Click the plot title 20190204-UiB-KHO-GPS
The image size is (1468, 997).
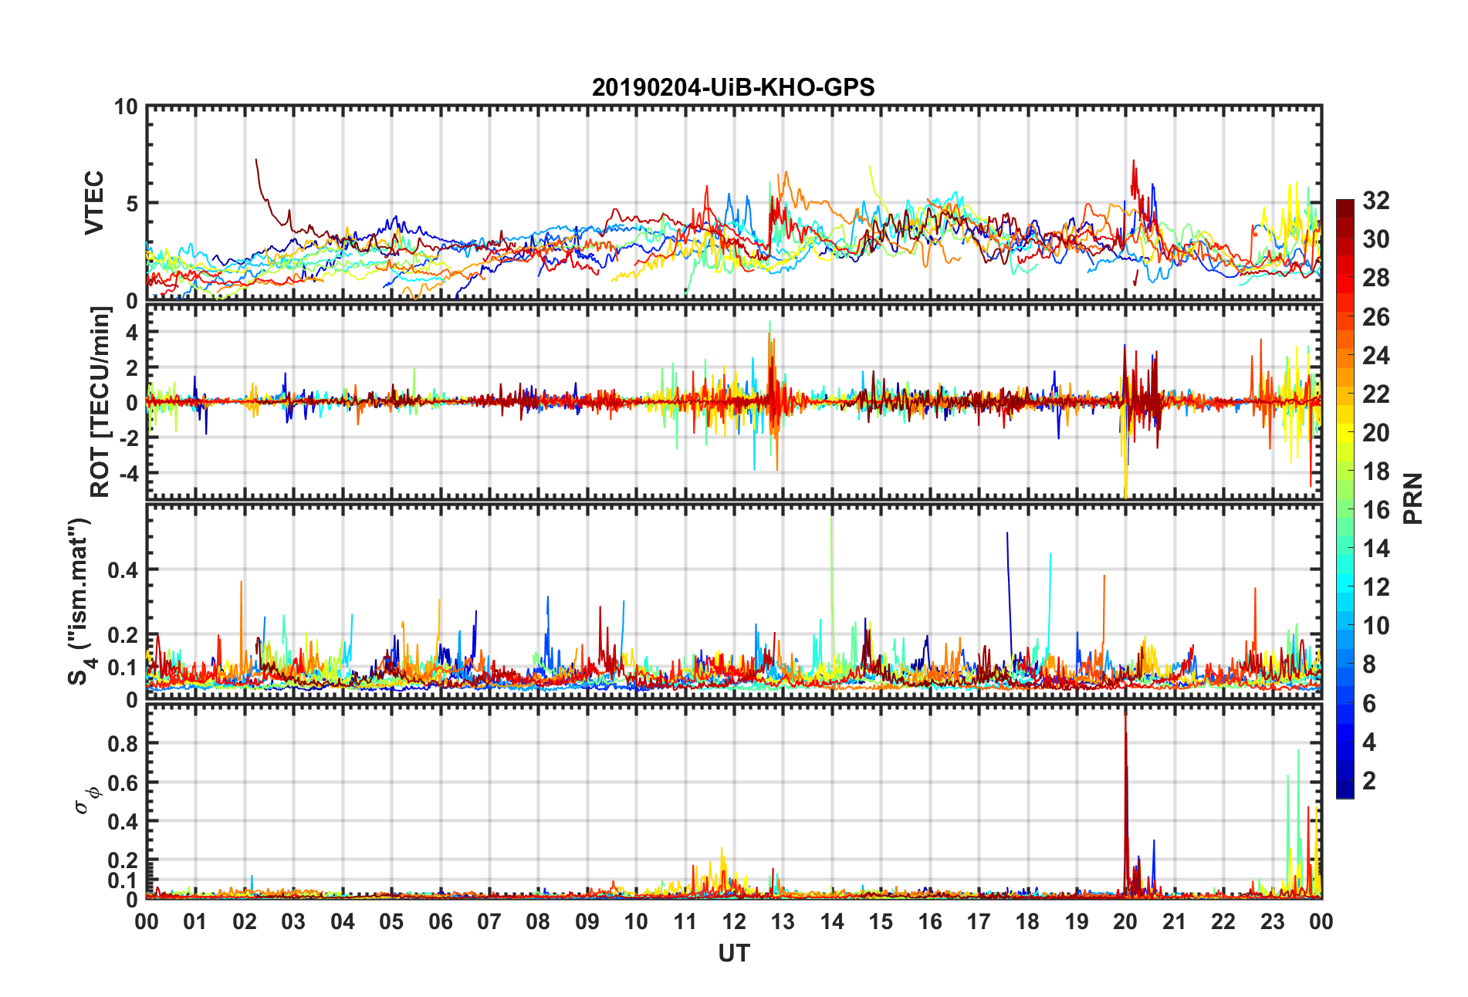[733, 87]
